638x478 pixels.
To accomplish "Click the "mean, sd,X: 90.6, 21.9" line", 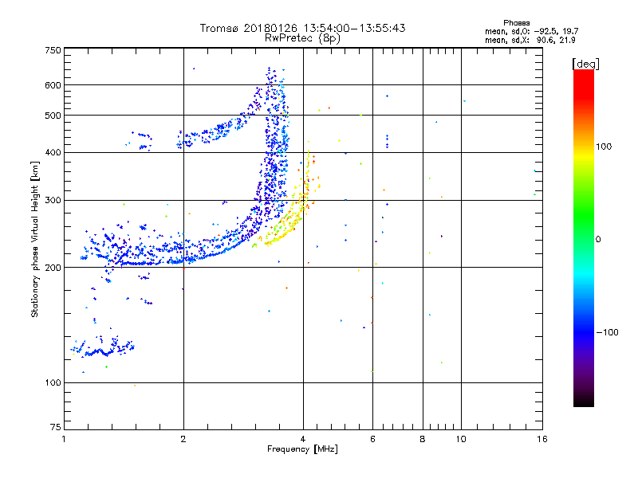I will tap(530, 41).
